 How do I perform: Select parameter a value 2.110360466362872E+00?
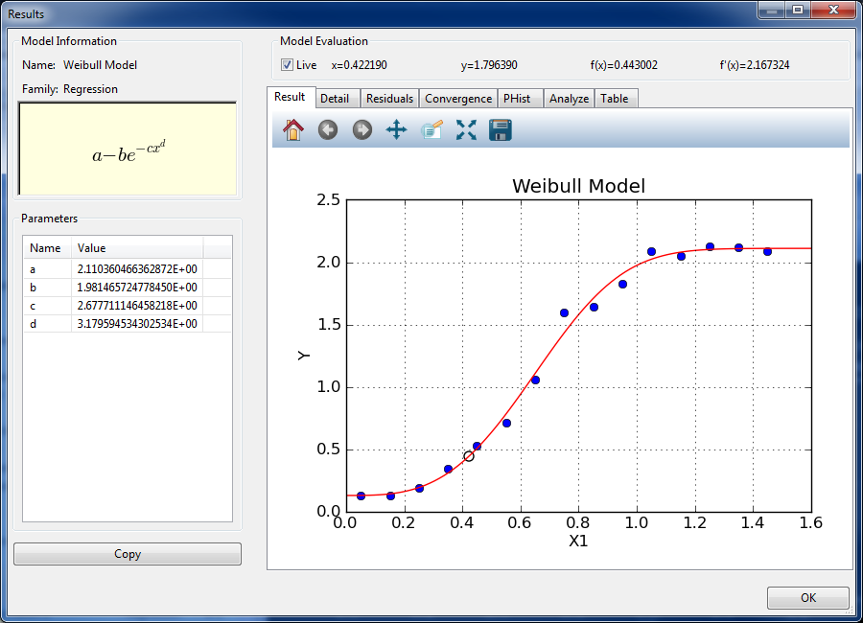coord(137,269)
